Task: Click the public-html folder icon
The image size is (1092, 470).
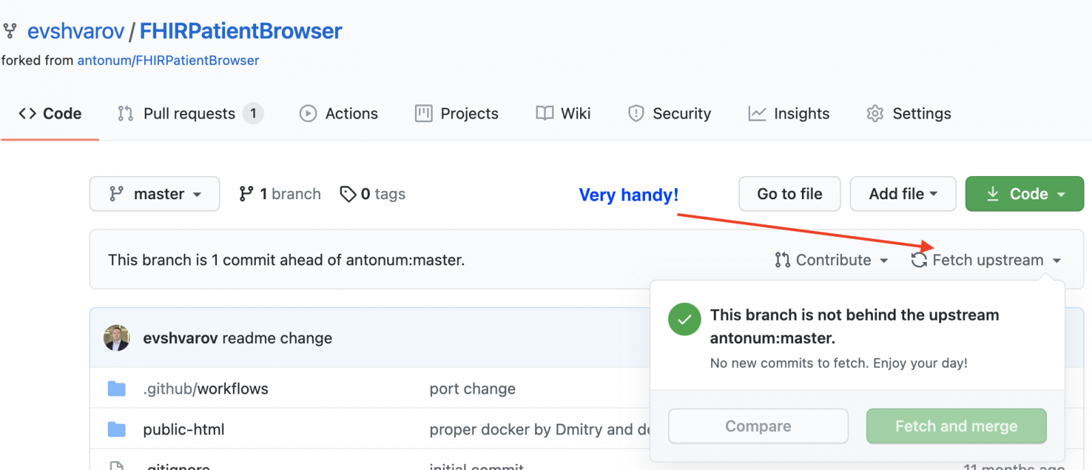Action: tap(117, 430)
